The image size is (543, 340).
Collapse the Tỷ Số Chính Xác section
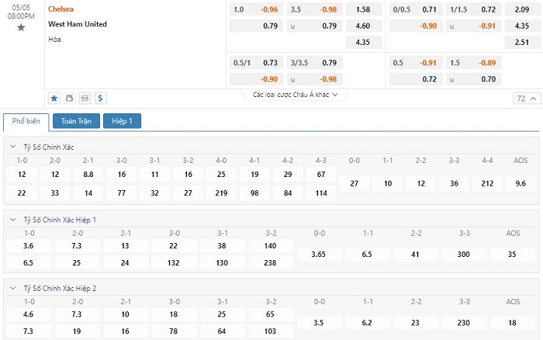12,147
